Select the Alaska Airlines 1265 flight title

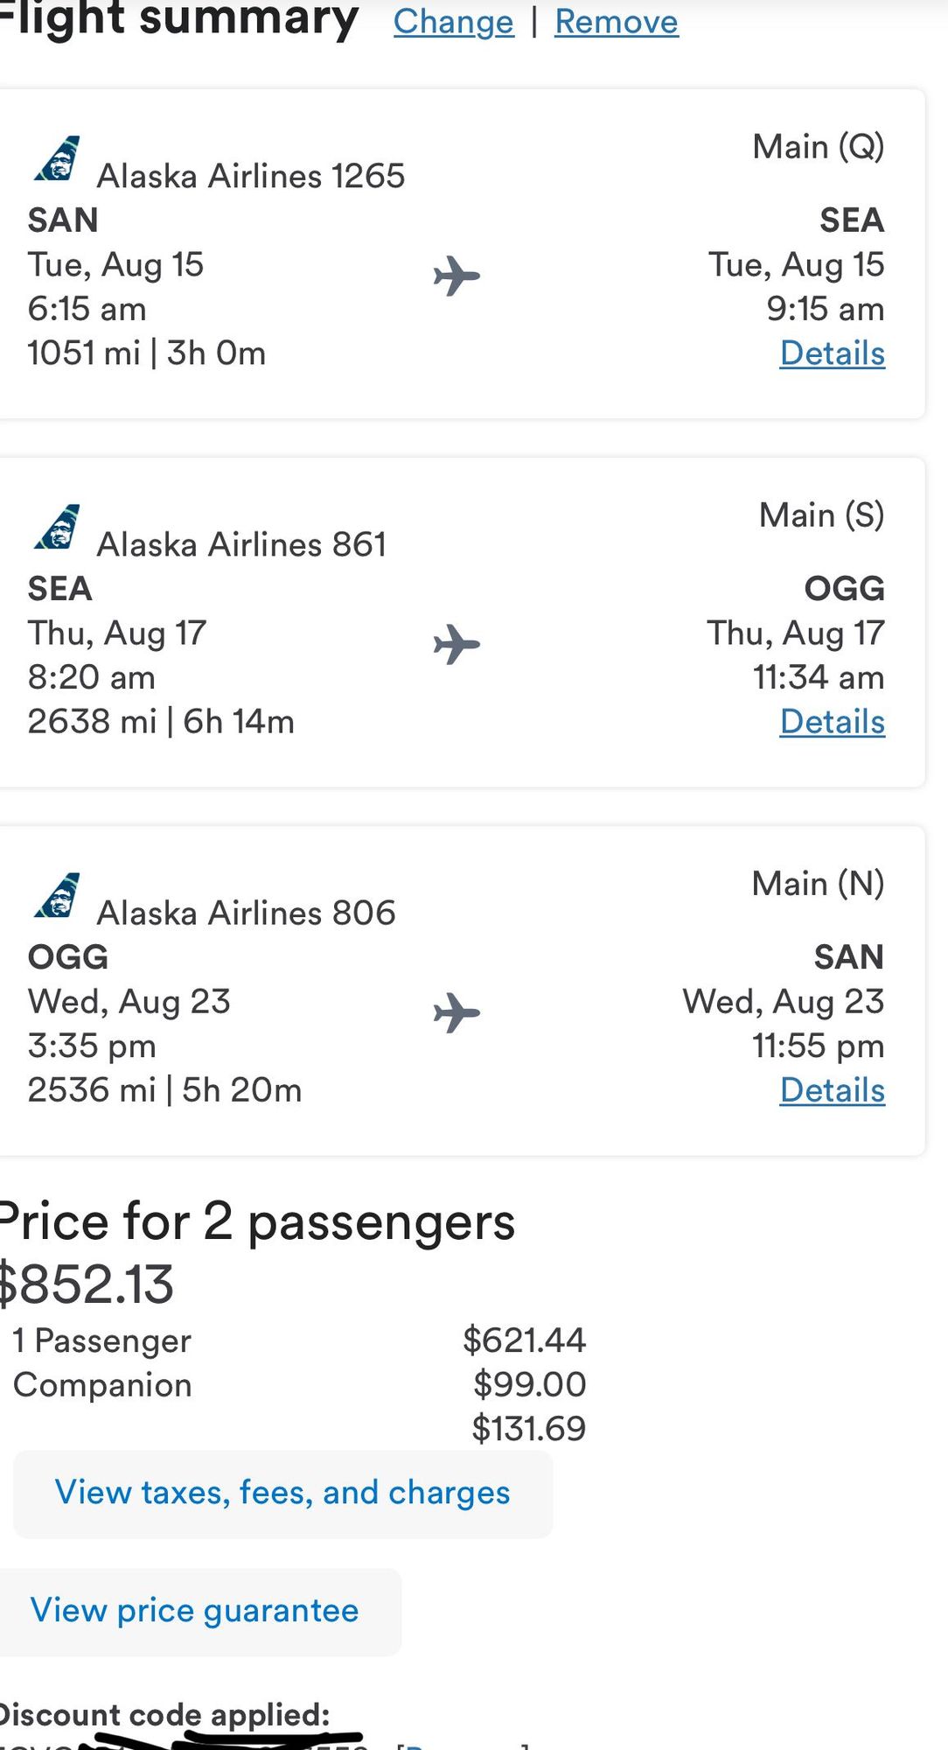coord(251,176)
